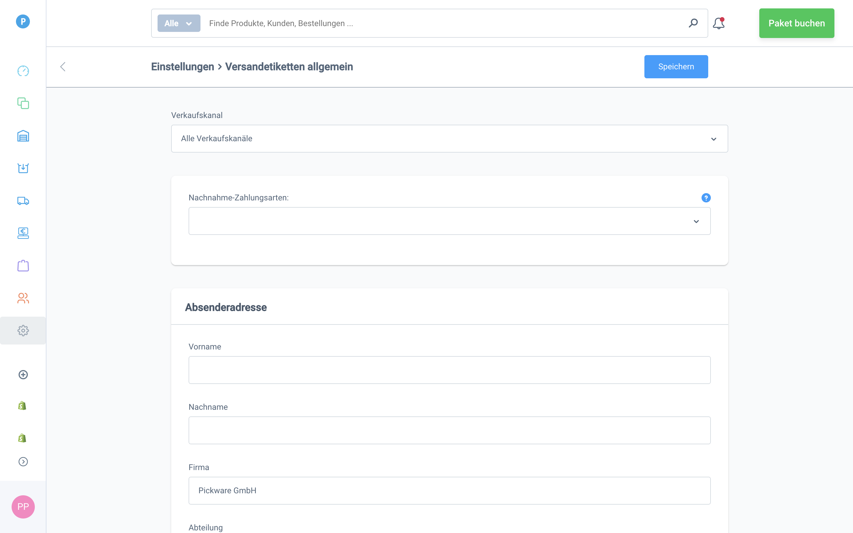This screenshot has height=533, width=853.
Task: Open the warehouse icon in sidebar
Action: [23, 136]
